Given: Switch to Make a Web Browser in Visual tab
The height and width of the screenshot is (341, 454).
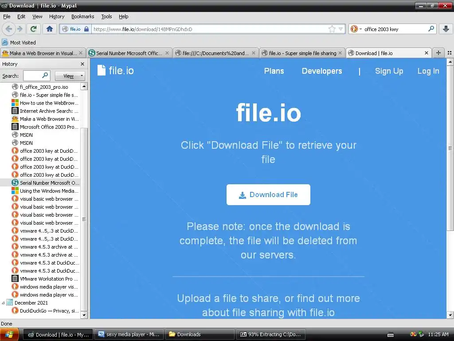Looking at the screenshot, I should 43,53.
